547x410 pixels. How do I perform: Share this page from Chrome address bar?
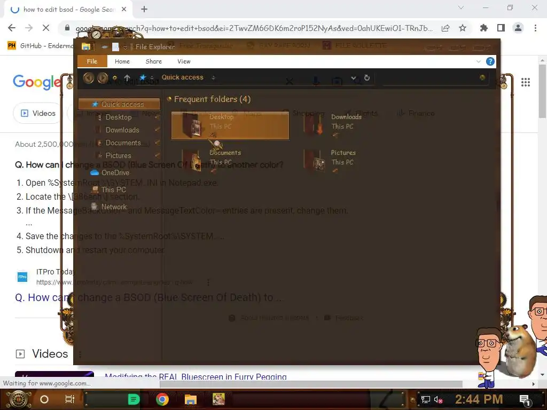(446, 28)
